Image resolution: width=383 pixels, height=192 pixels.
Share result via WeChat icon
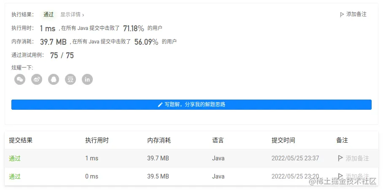(x=20, y=79)
